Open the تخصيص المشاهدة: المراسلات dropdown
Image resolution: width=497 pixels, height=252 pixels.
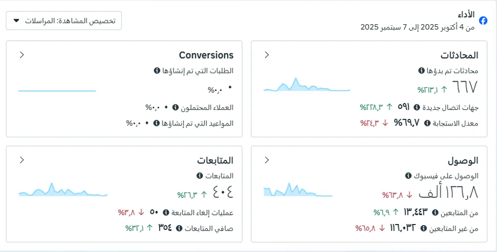64,21
